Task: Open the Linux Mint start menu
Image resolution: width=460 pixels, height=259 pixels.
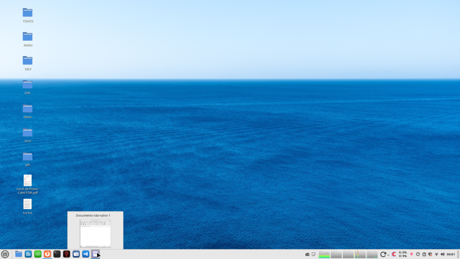Action: pyautogui.click(x=5, y=254)
